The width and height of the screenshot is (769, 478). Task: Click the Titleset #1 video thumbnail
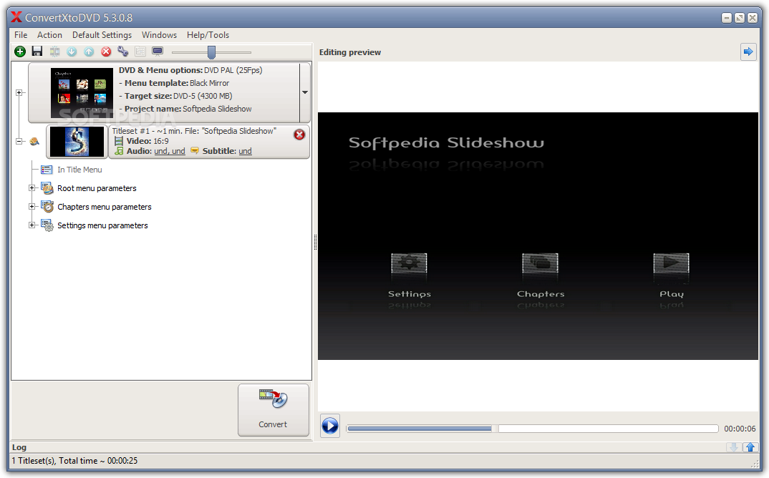click(77, 142)
